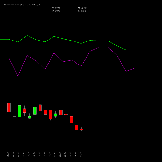Click the open value O: 3.90
This screenshot has height=162, width=162.
point(56,11)
